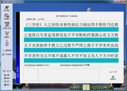Start 打字游戏 typing game

[x=7, y=54]
